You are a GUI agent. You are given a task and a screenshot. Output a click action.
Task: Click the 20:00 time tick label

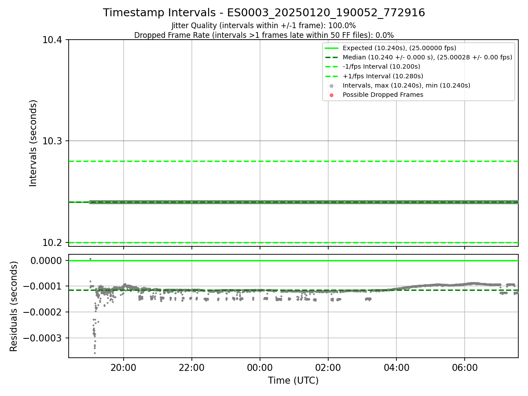(x=124, y=367)
